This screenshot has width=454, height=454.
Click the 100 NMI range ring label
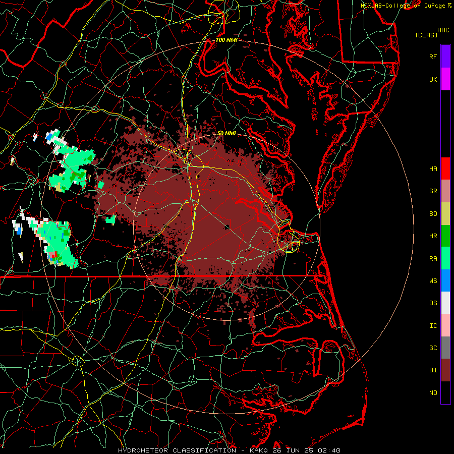point(226,40)
